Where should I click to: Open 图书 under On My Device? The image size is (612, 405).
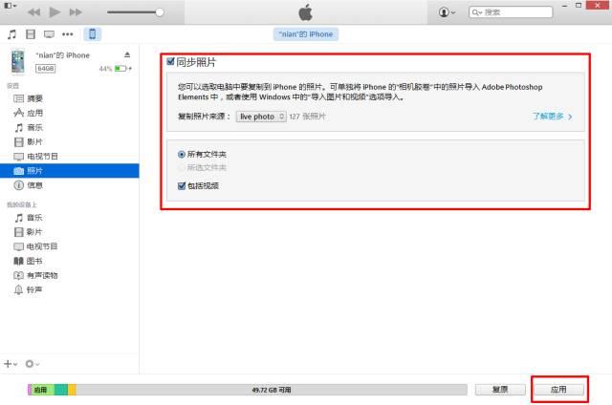point(34,261)
